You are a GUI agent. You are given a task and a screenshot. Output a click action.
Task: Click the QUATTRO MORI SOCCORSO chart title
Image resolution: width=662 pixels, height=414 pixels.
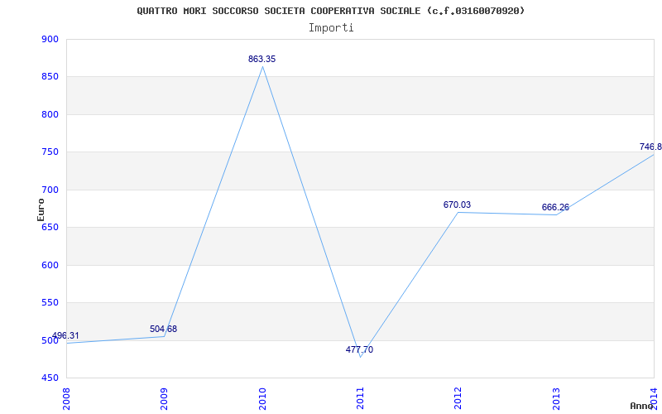(x=331, y=11)
